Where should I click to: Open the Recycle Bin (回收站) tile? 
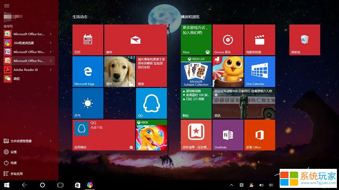click(x=305, y=40)
